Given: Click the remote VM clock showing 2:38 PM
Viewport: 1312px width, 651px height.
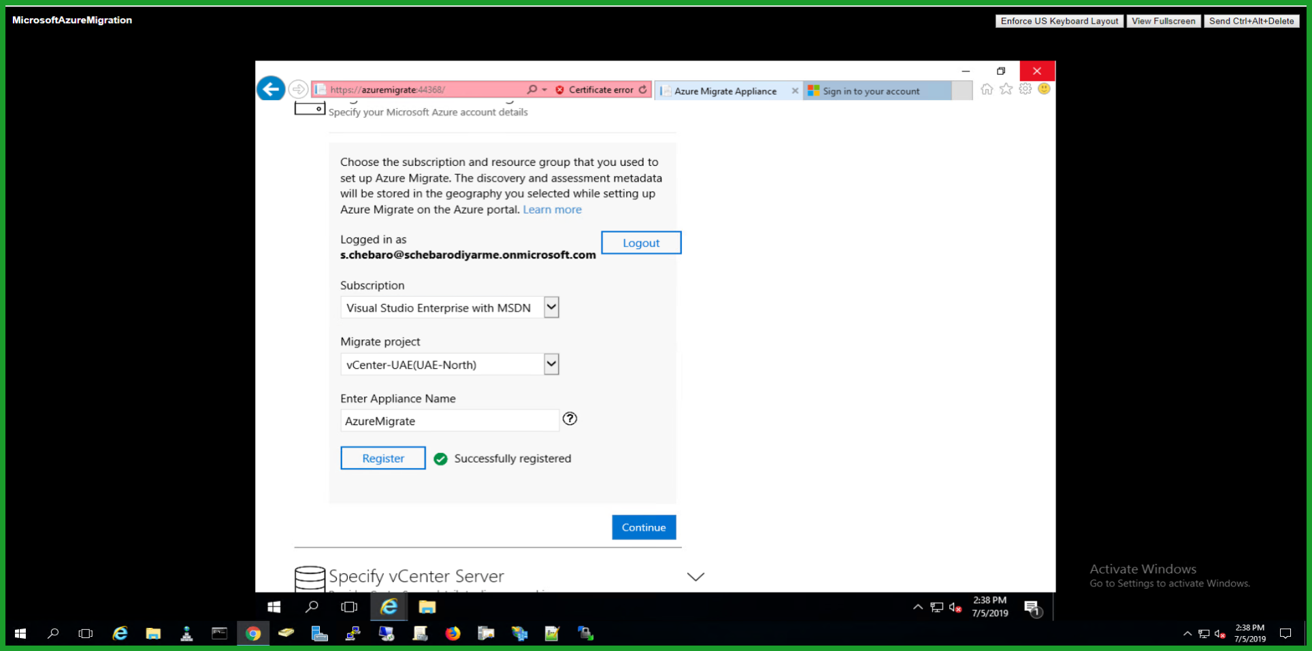Looking at the screenshot, I should pos(989,607).
